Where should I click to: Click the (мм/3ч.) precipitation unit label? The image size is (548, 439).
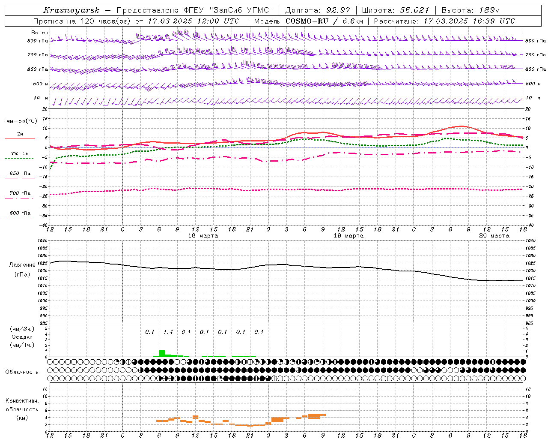point(22,329)
